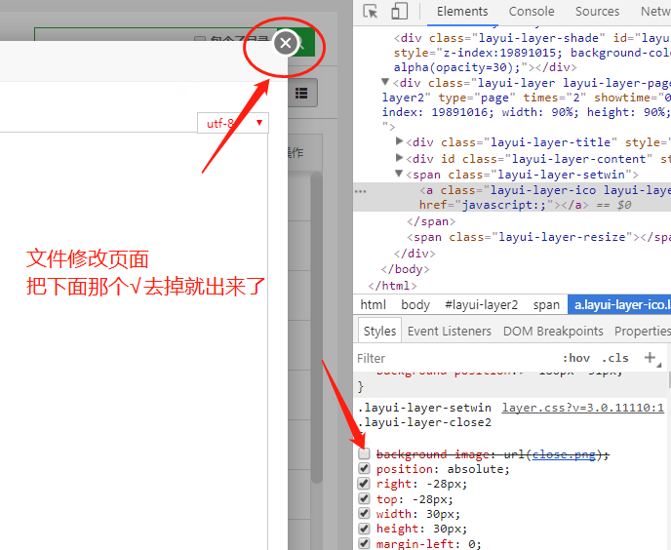Open the ellipsis menu beside selected node

coord(361,191)
